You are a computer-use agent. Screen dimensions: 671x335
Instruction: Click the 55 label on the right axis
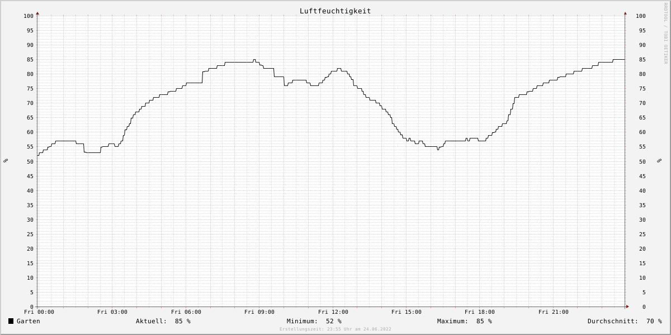642,147
